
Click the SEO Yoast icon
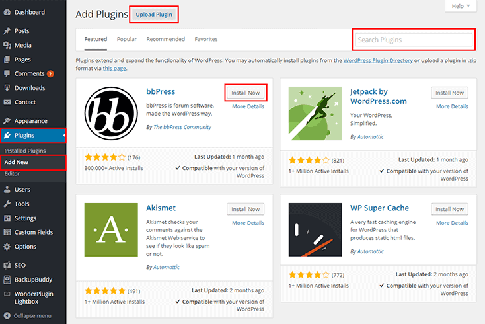7,266
